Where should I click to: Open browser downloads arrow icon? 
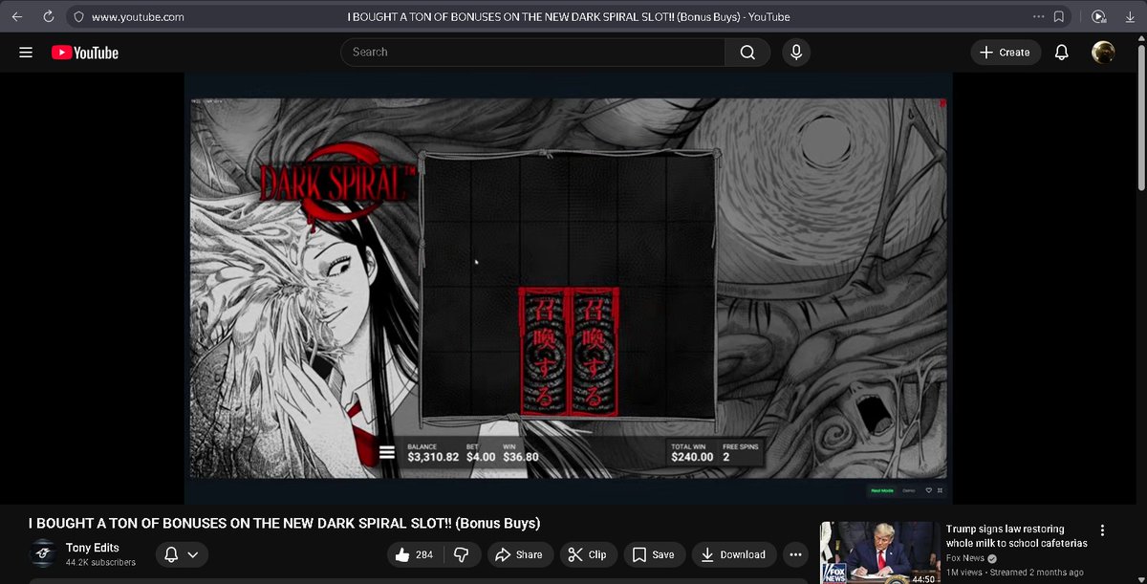click(1129, 16)
